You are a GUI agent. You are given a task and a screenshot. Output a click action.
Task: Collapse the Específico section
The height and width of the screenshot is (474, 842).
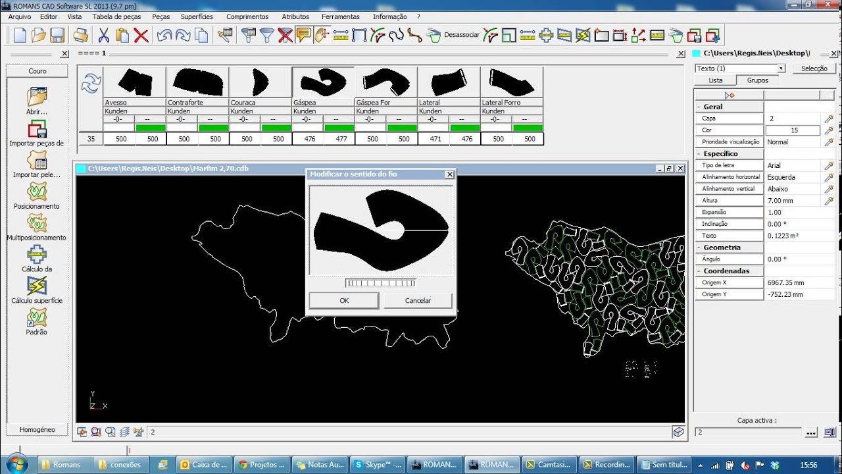click(x=700, y=153)
